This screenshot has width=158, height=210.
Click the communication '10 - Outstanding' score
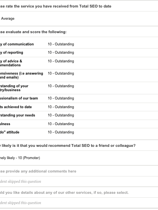pos(61,44)
